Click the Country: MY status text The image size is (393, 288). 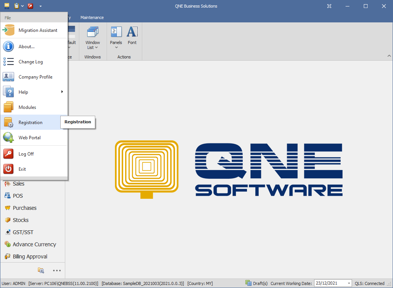coord(200,283)
